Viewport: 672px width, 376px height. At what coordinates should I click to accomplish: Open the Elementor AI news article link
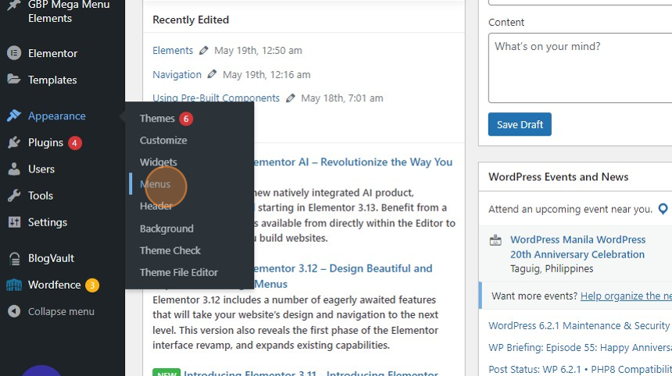click(x=352, y=162)
